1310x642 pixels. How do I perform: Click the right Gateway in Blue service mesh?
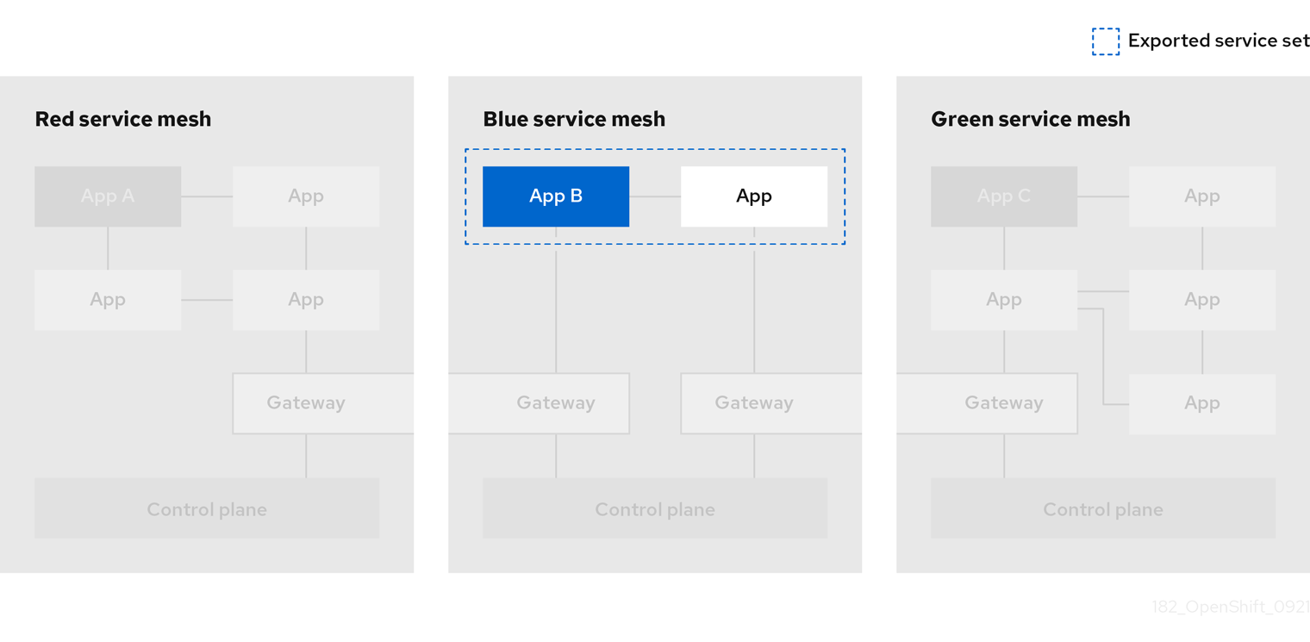coord(754,403)
